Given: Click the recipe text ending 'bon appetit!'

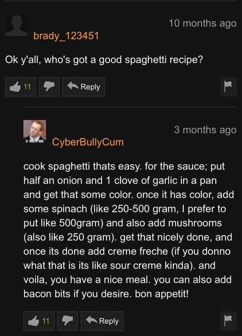Looking at the screenshot, I should (128, 230).
